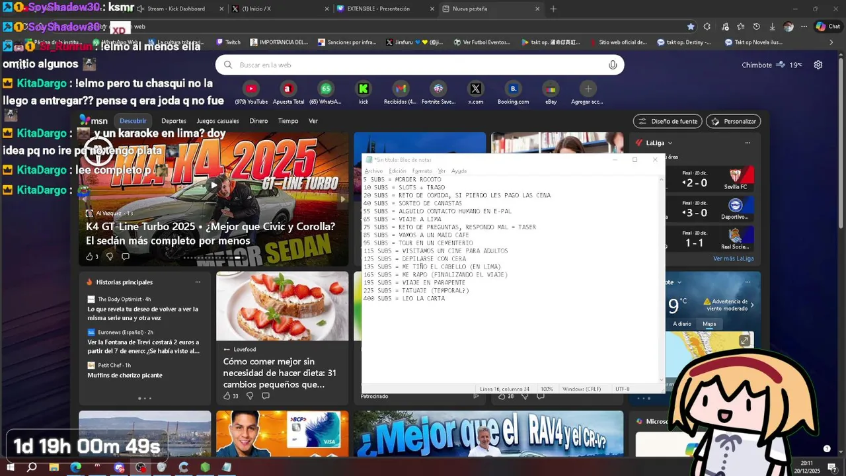
Task: Open the browser history icon
Action: point(756,26)
